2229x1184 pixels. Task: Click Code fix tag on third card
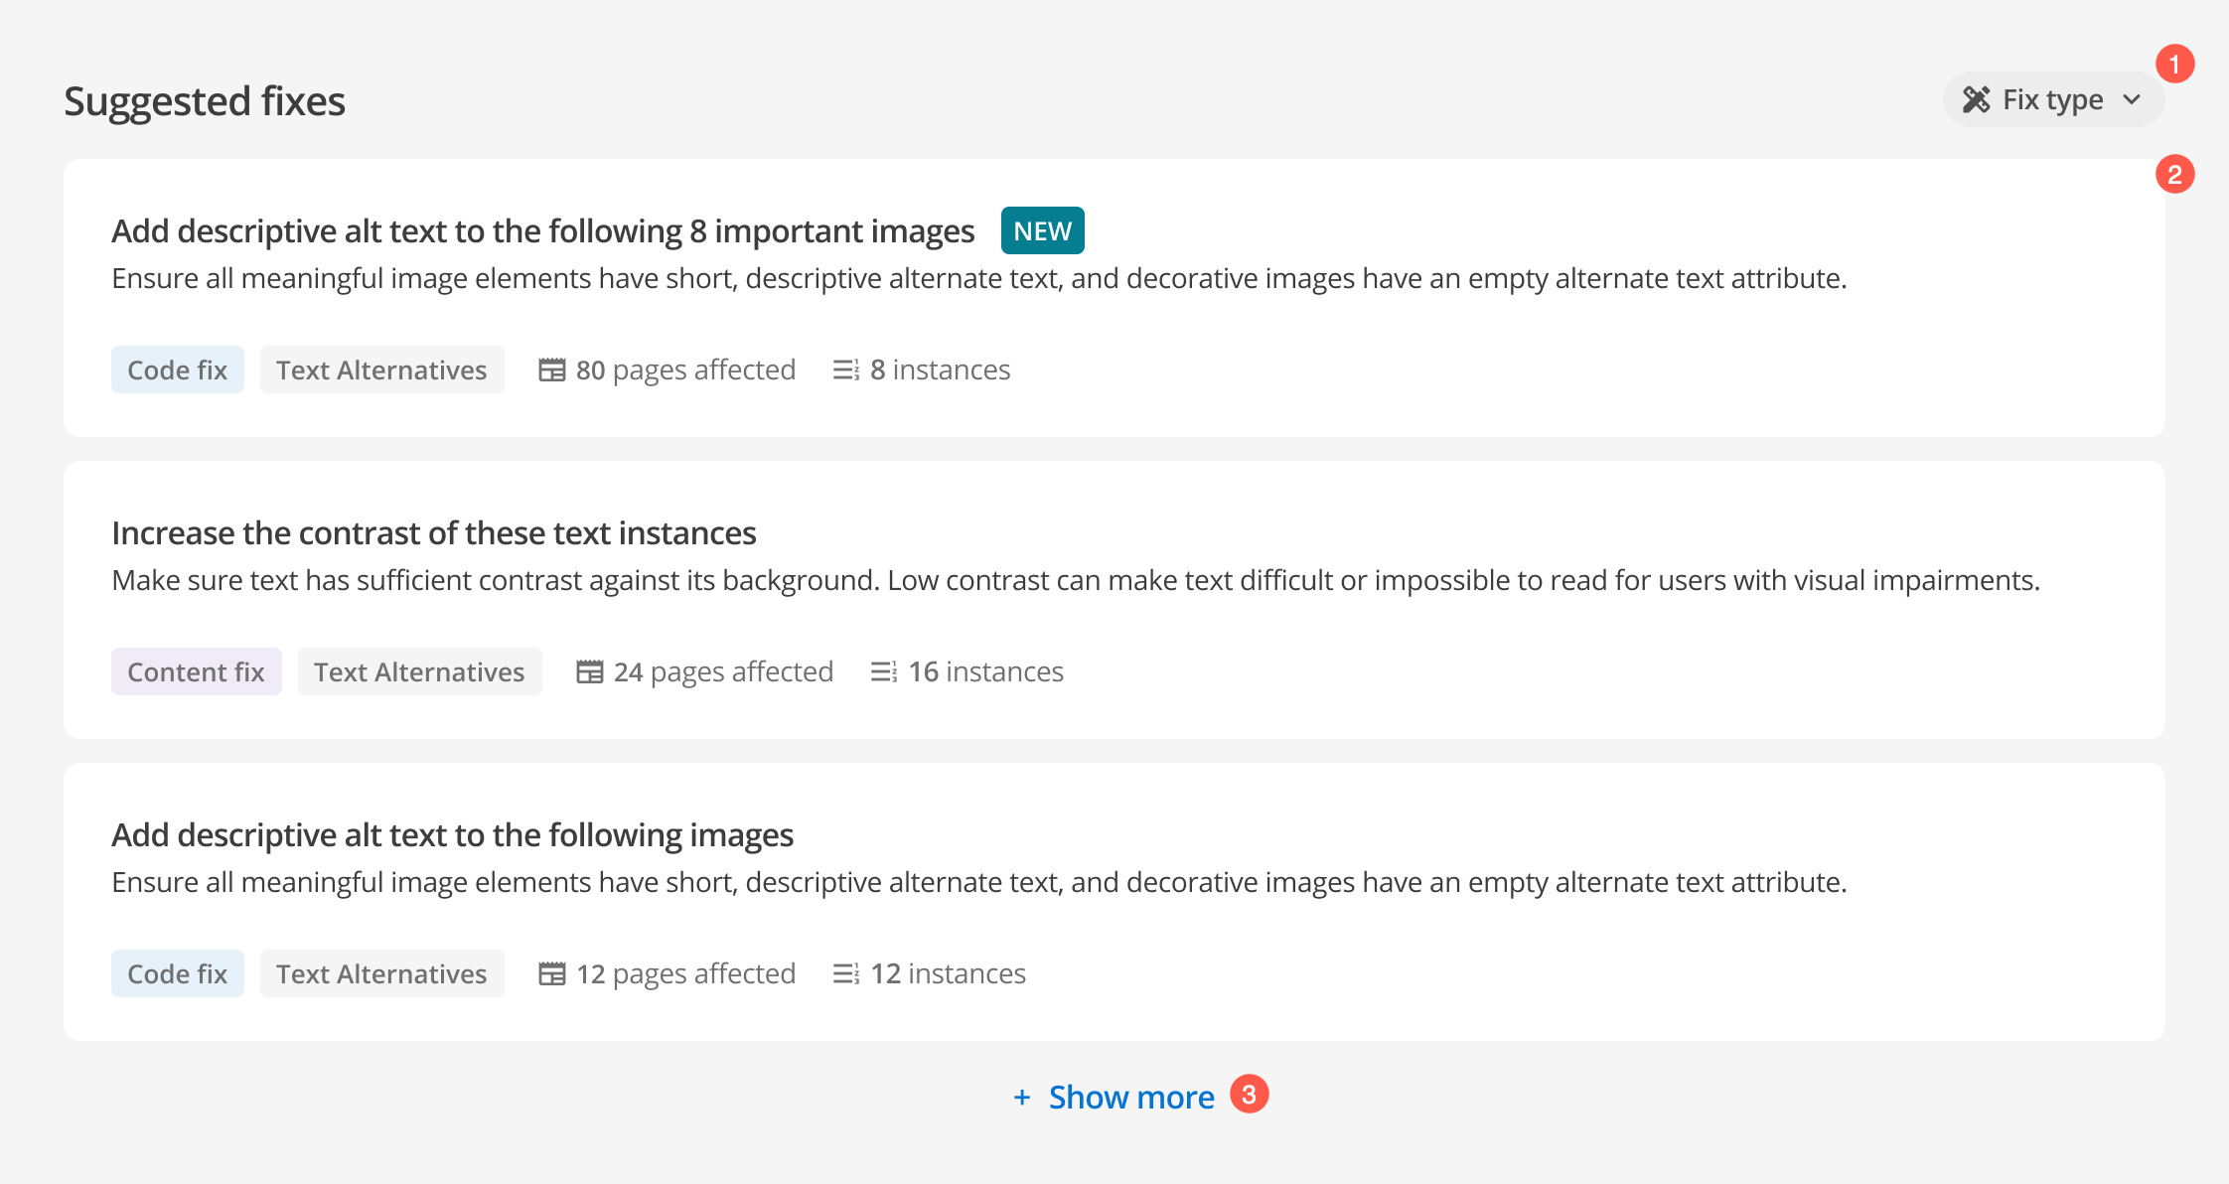pyautogui.click(x=178, y=973)
